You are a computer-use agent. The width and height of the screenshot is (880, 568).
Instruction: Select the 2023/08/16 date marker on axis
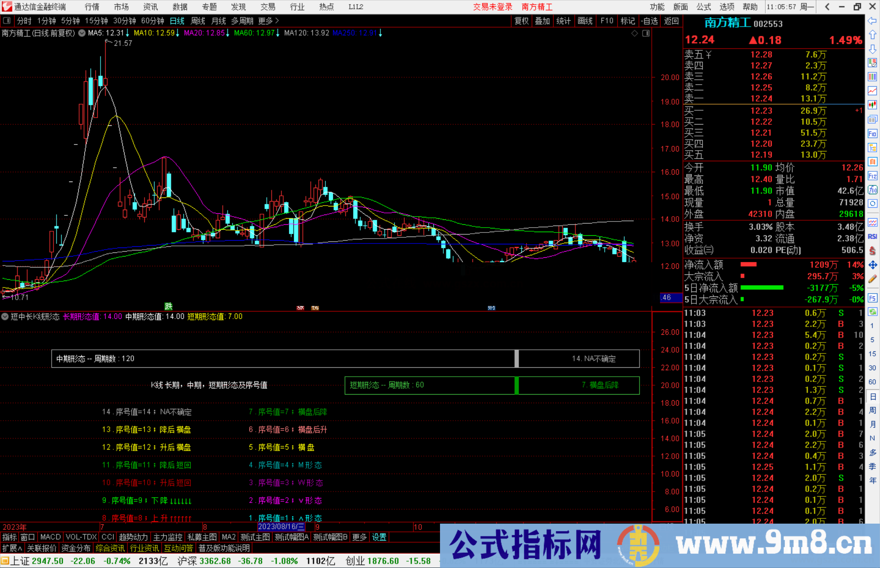tap(281, 527)
